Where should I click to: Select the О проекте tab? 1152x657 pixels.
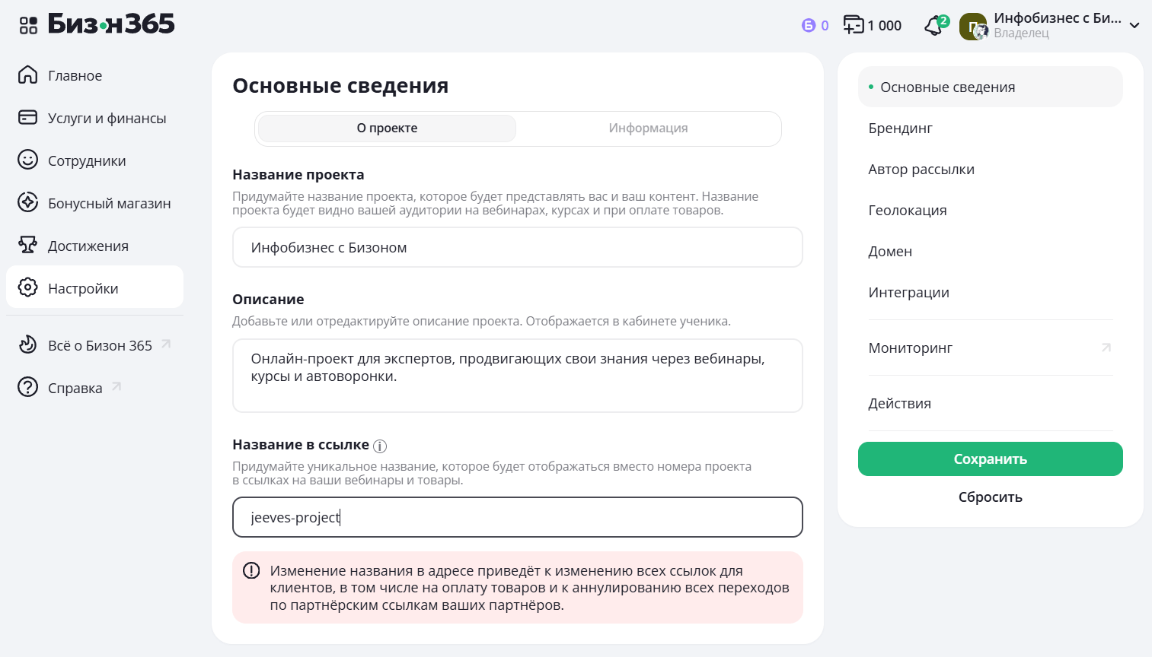tap(387, 129)
